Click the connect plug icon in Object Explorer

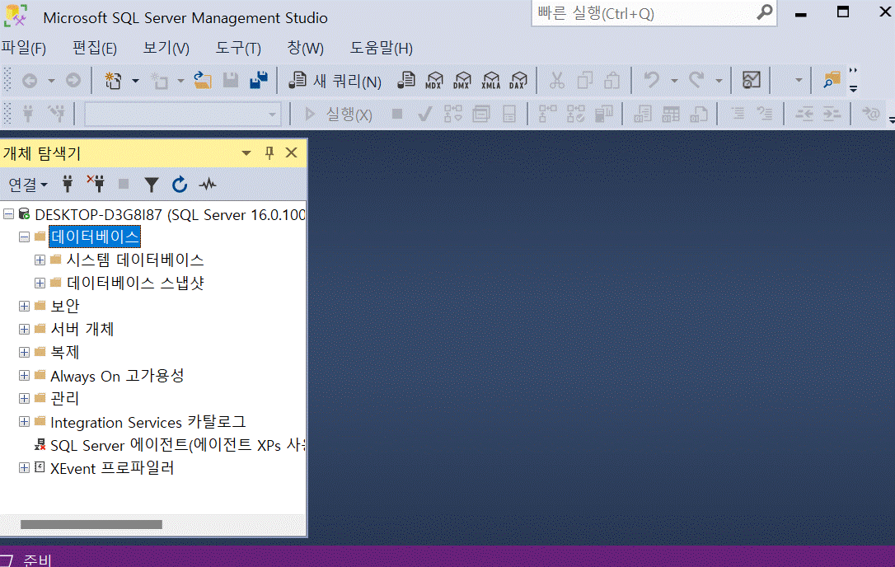(x=68, y=184)
